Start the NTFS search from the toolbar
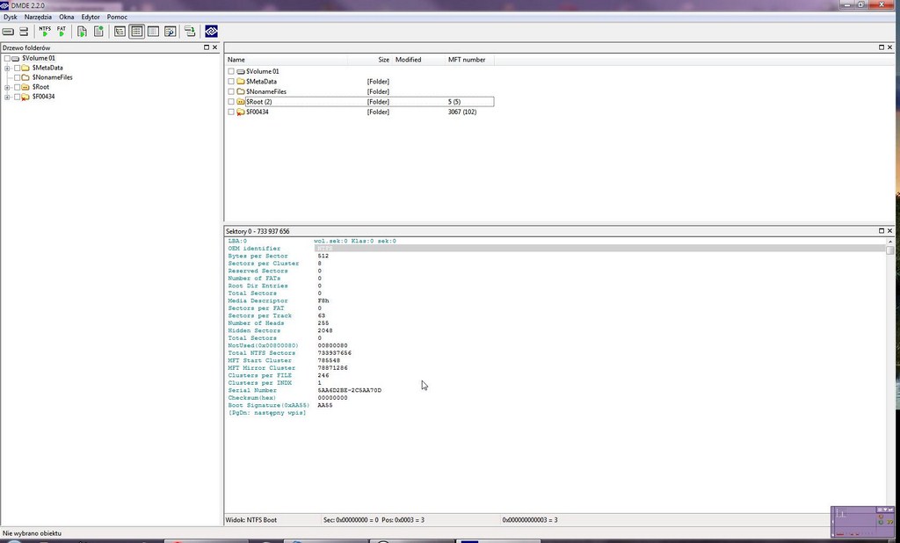This screenshot has height=543, width=900. click(x=45, y=32)
